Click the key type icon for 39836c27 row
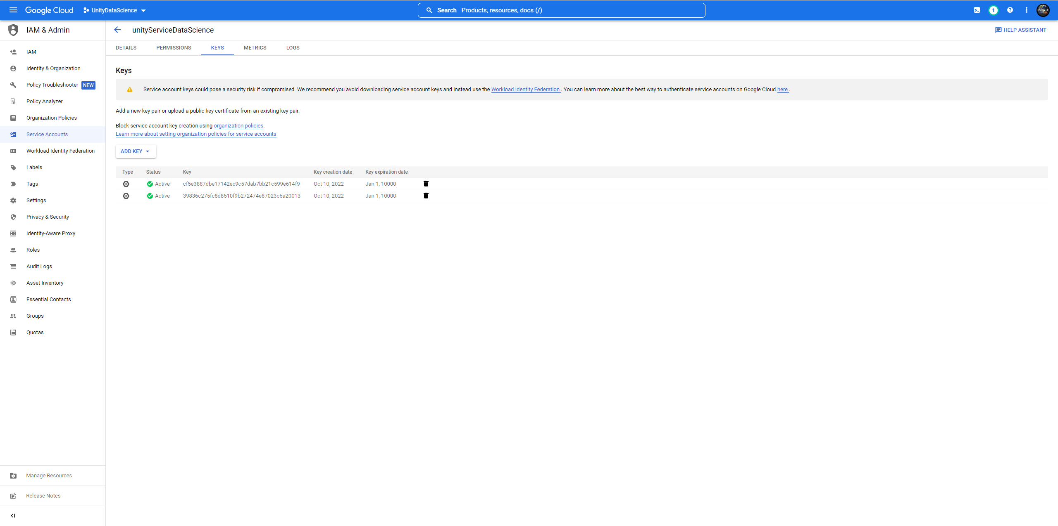 point(126,196)
